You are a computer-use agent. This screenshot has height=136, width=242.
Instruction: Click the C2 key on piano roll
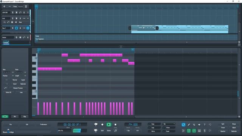point(35,58)
